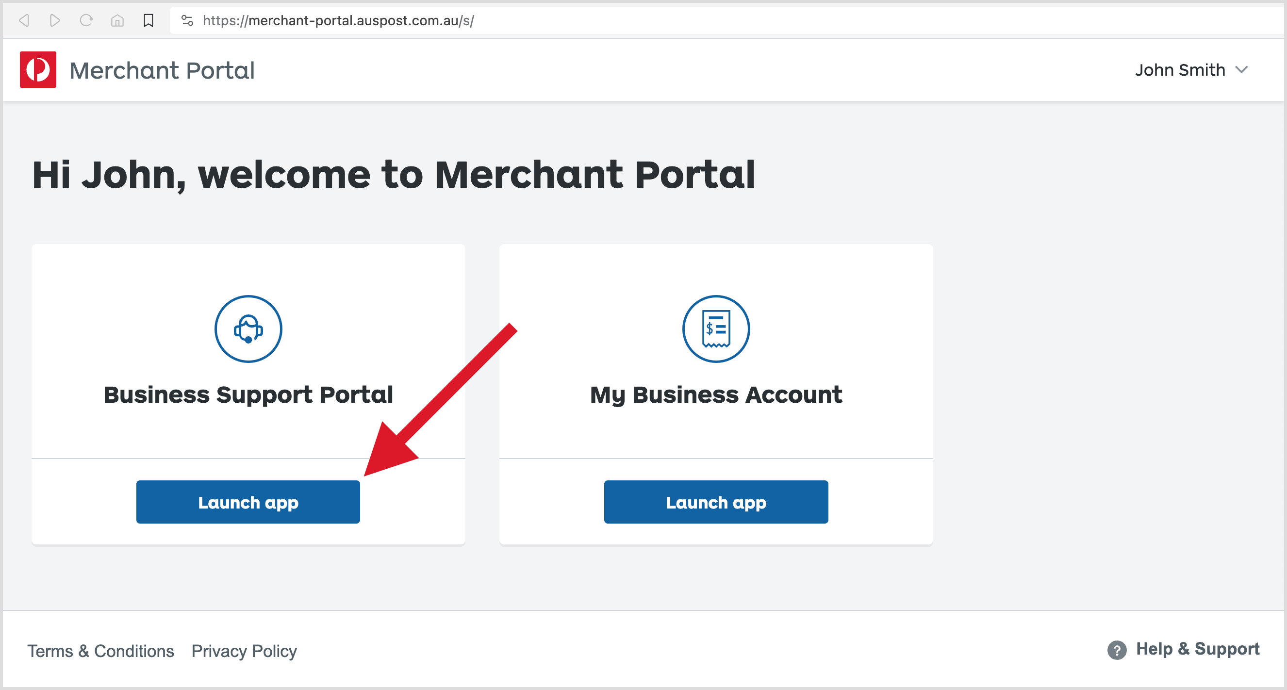Open the site settings icon in the address bar
Screen dimensions: 1287x690
(187, 20)
